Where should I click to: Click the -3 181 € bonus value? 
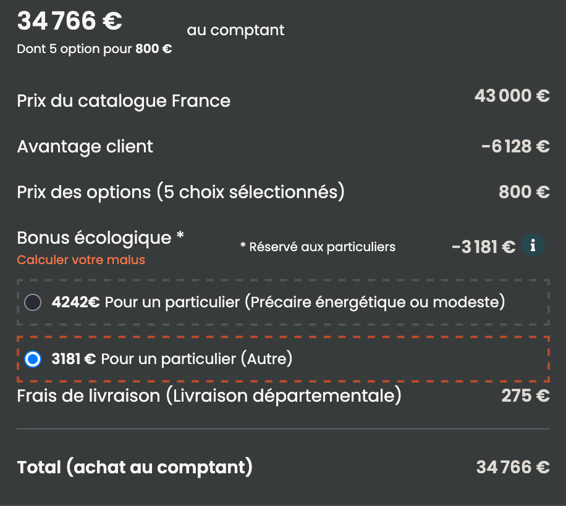(x=483, y=247)
